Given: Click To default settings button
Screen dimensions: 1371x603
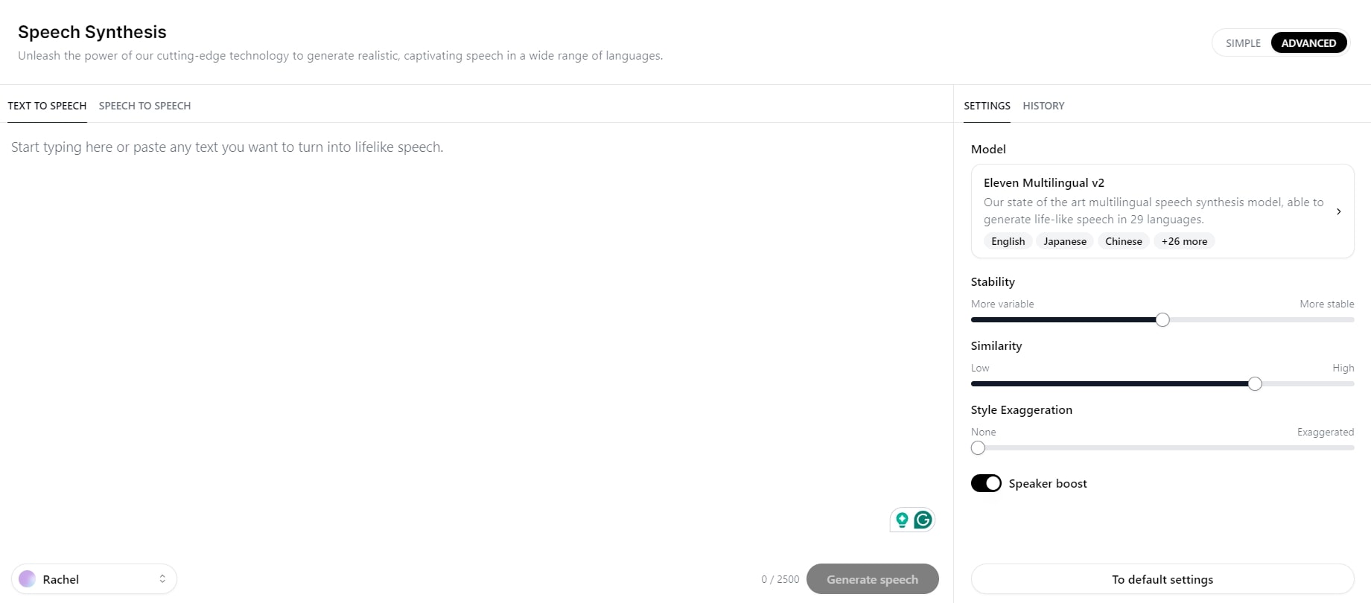Looking at the screenshot, I should point(1162,579).
